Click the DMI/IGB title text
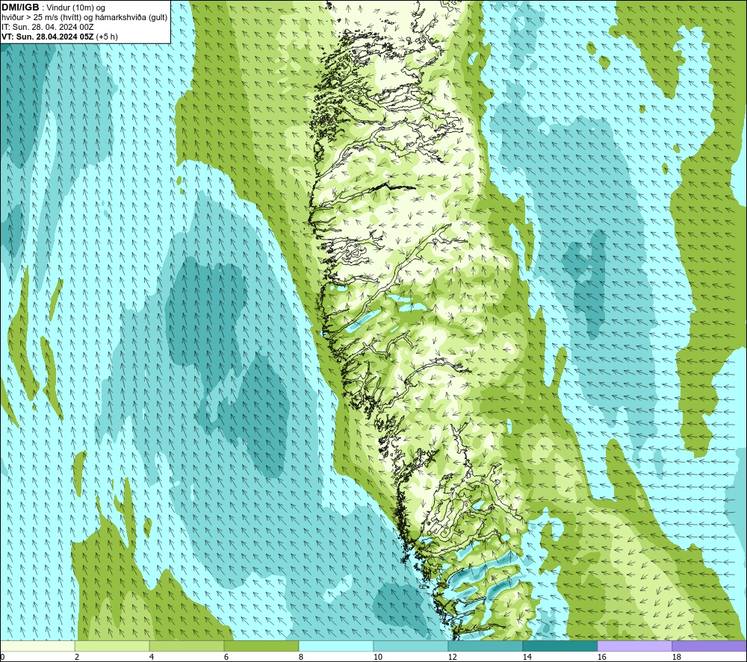This screenshot has width=747, height=662. point(20,7)
